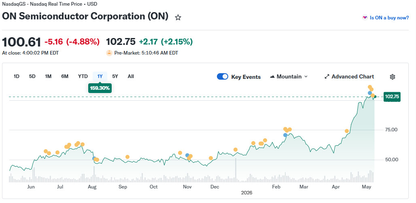Click the -5.16 (-4.88%) change value

[x=72, y=42]
